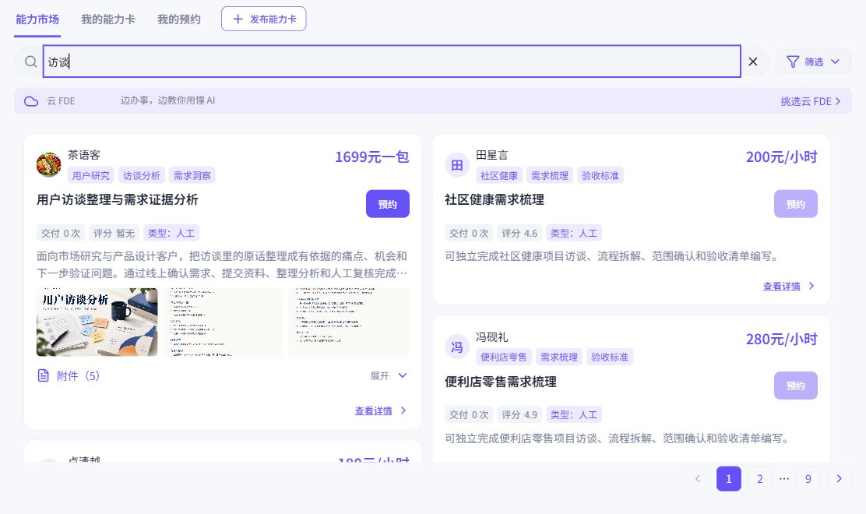Click the 田 avatar of 田星言

[457, 164]
